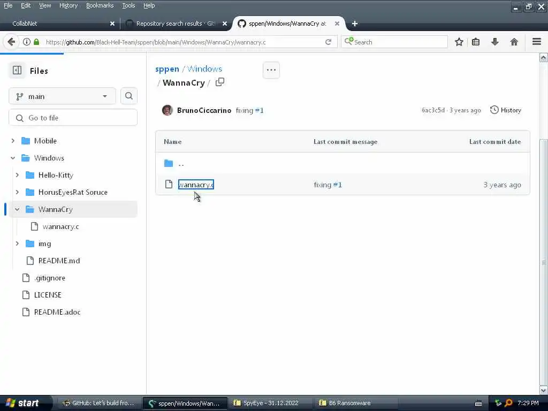Open commit History link
The image size is (548, 411).
505,110
